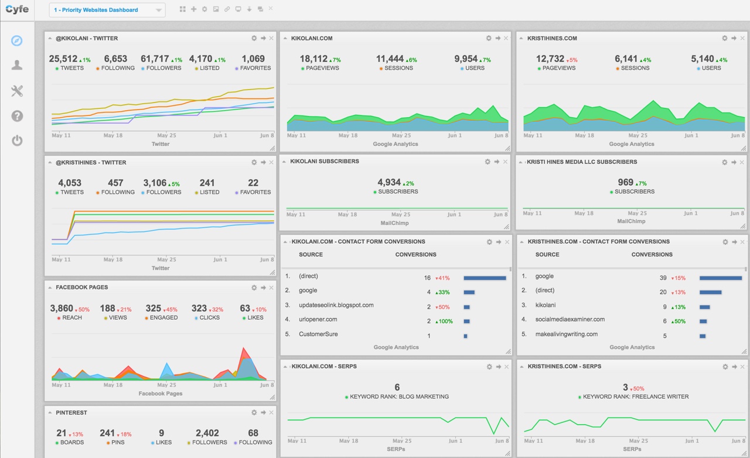Collapse the KRISTIHINES.COM widget triangle
750x458 pixels.
521,38
